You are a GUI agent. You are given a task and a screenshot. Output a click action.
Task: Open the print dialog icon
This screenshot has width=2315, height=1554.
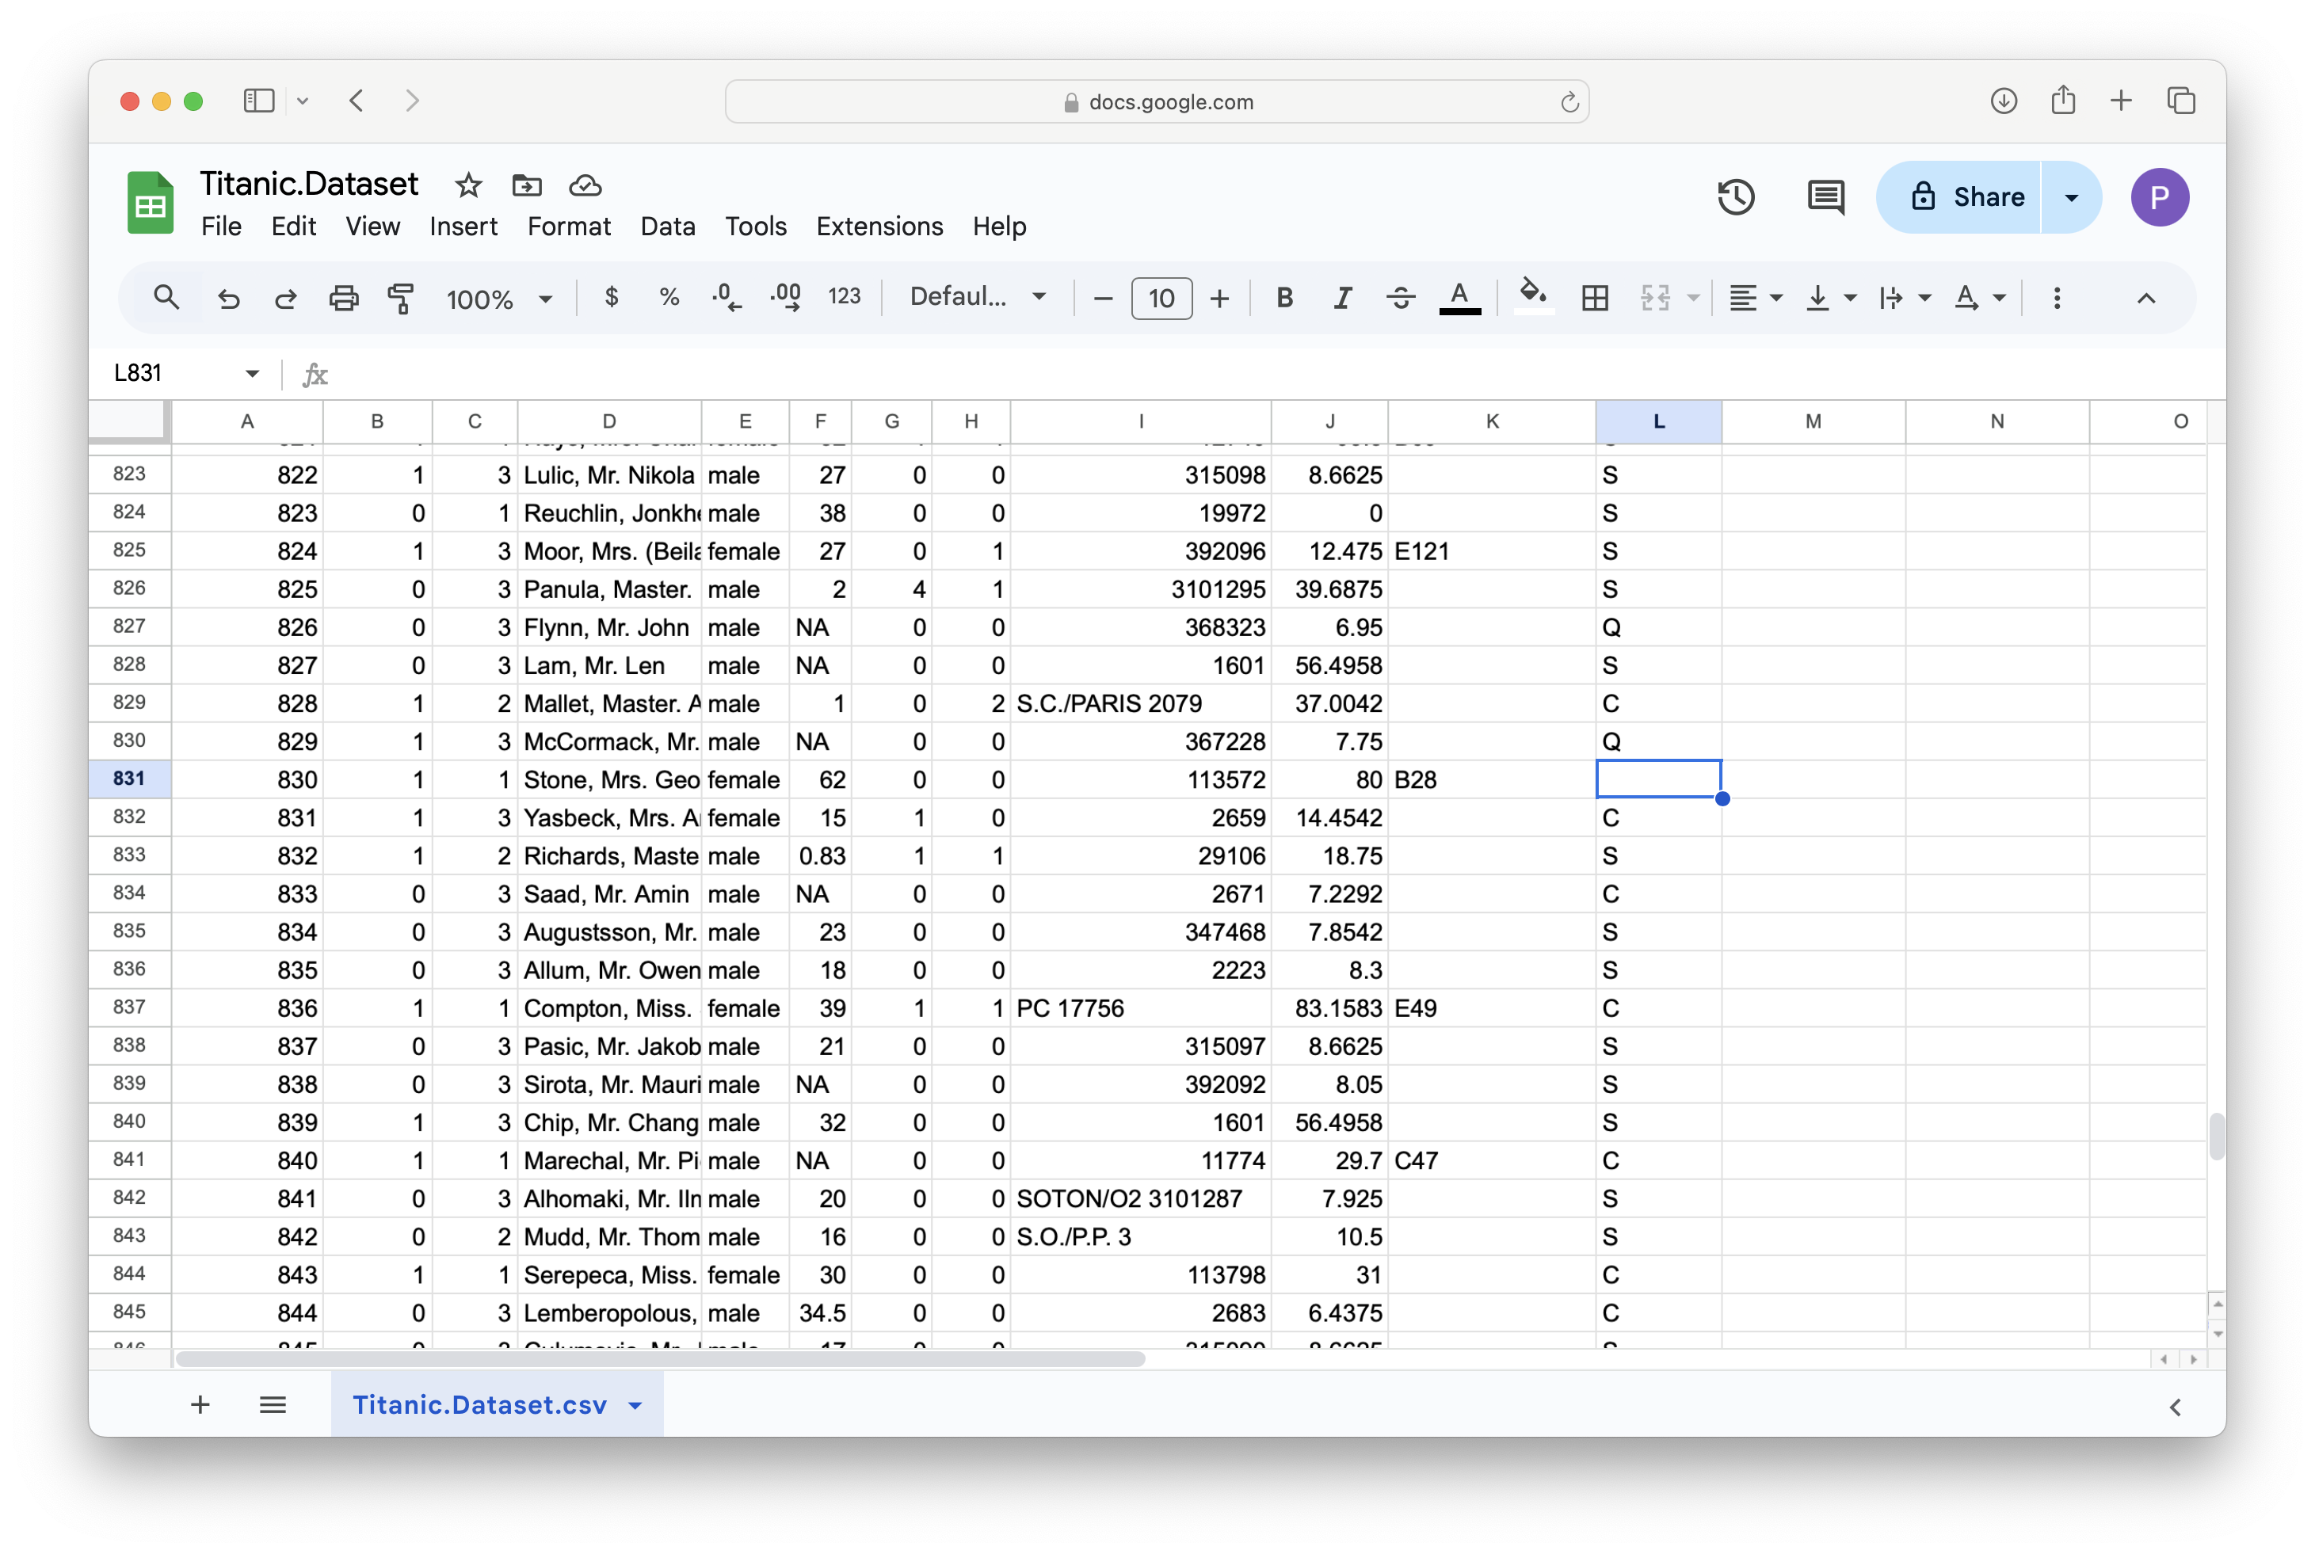tap(343, 297)
